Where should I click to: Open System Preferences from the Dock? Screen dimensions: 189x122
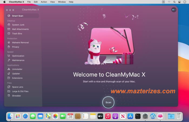coord(145,116)
